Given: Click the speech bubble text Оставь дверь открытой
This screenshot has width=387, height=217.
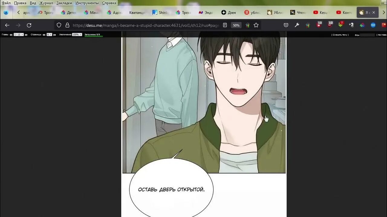Looking at the screenshot, I should 171,190.
